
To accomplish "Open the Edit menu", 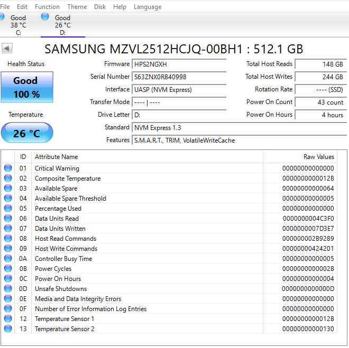I will click(22, 7).
